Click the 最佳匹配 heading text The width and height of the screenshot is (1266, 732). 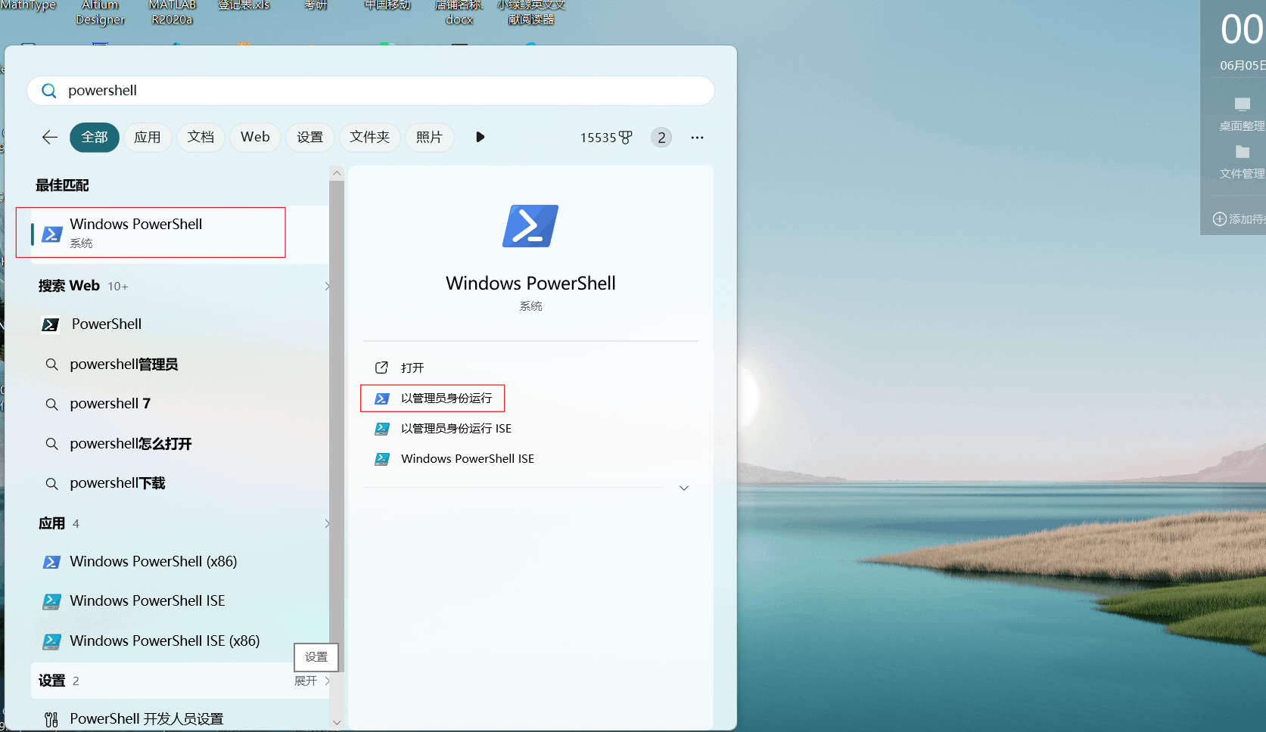coord(62,185)
